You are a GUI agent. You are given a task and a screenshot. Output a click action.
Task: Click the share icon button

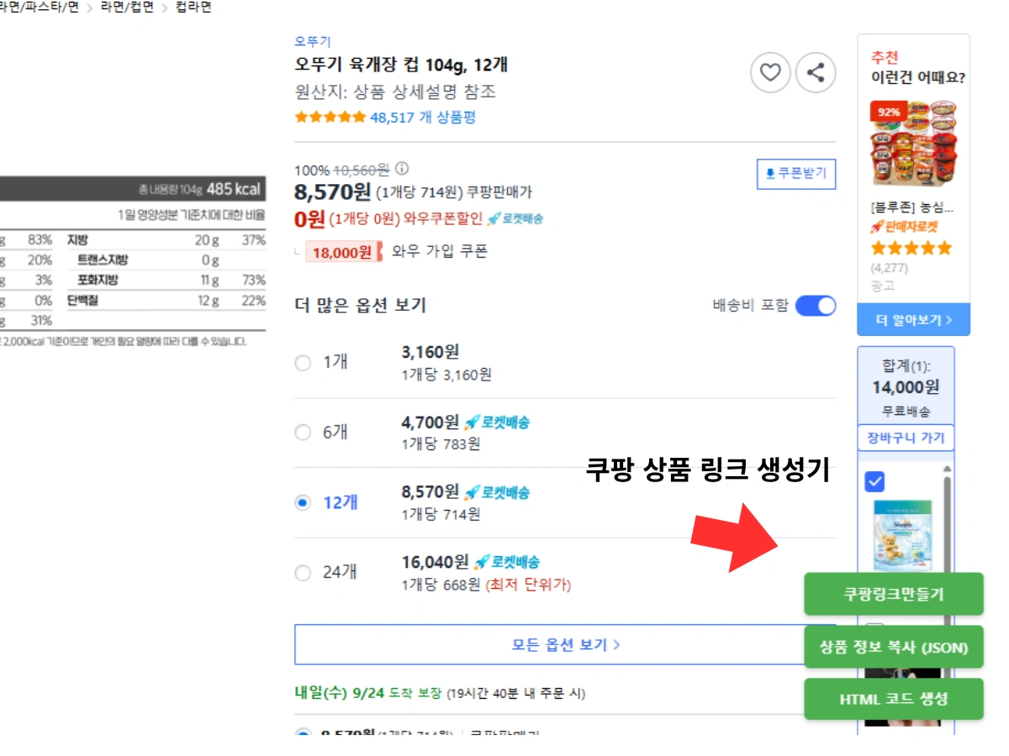(816, 73)
